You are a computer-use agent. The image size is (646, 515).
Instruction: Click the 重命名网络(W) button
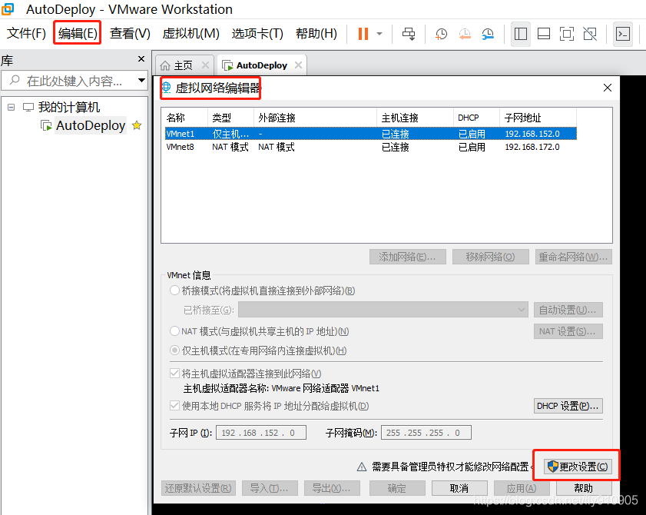pos(574,257)
